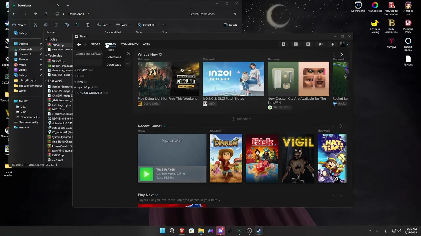This screenshot has width=421, height=236.
Task: Open Dying Light free weekend news thumbnail
Action: coord(169,79)
